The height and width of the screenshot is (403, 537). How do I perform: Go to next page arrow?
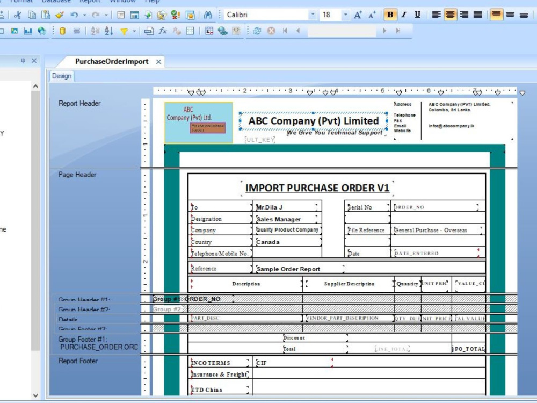pos(384,31)
